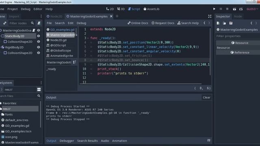
Task: Open the script editor Debug menu
Action: (x=81, y=23)
